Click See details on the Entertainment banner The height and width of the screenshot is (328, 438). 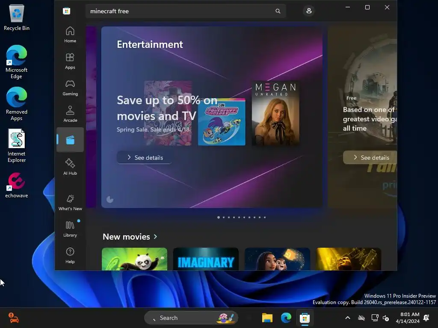point(145,158)
